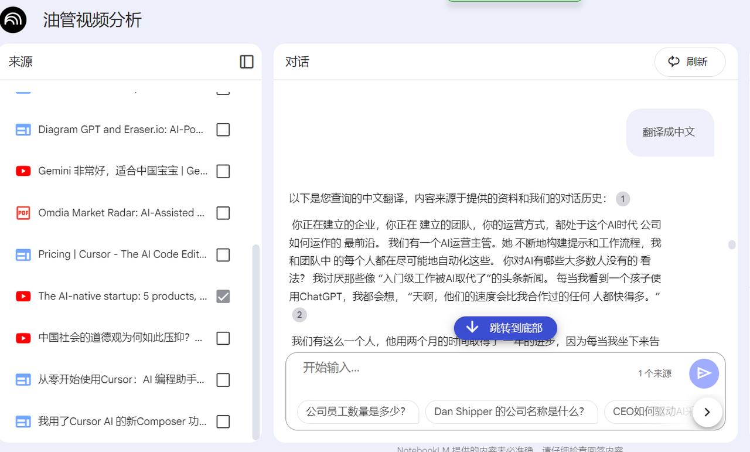Open the Gemini 非常好，适合中国宝宝 source title
Image resolution: width=750 pixels, height=452 pixels.
[123, 171]
